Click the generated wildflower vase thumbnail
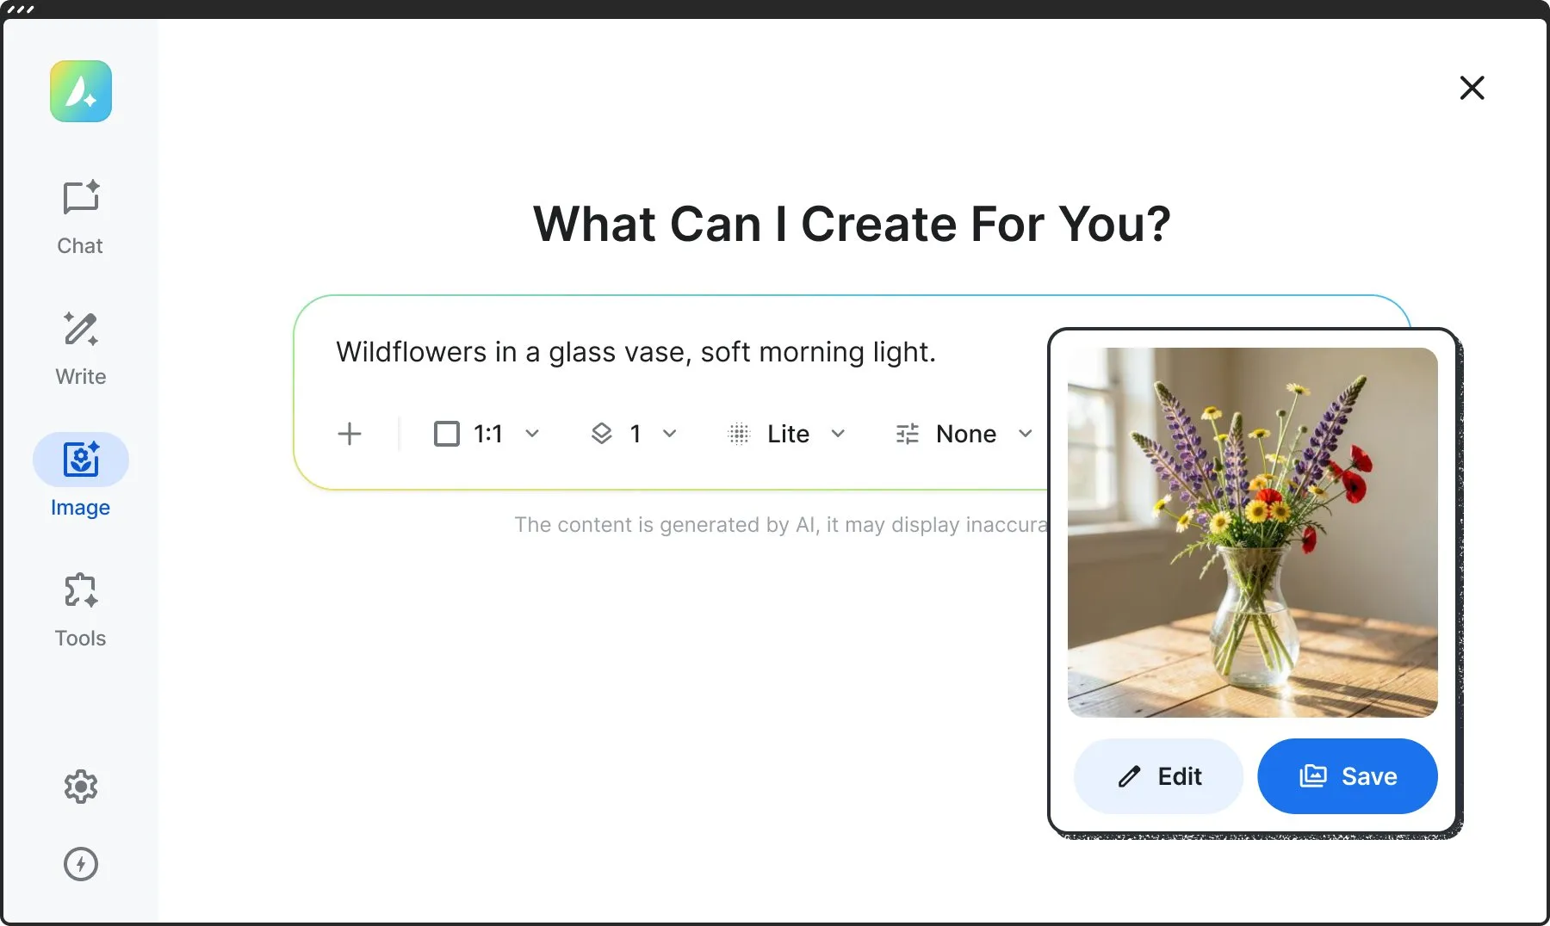 pos(1253,533)
